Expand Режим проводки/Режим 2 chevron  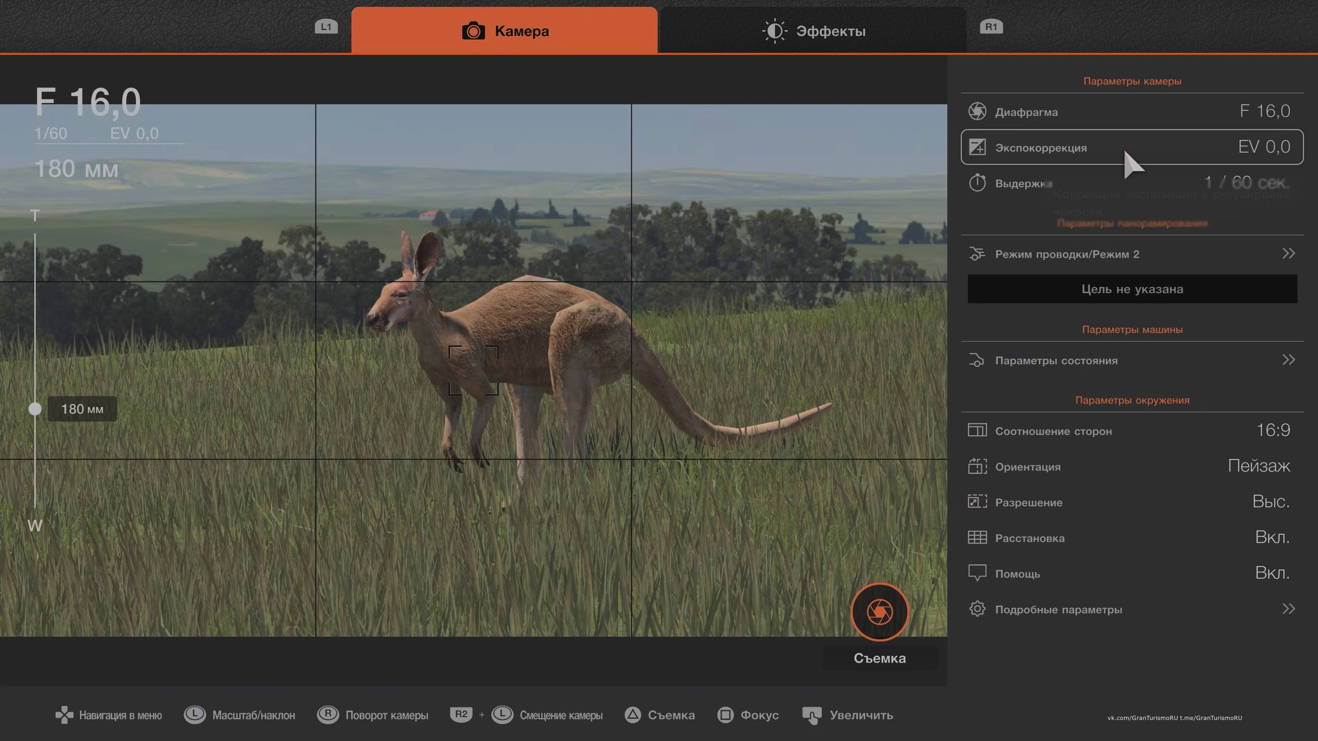(x=1288, y=253)
